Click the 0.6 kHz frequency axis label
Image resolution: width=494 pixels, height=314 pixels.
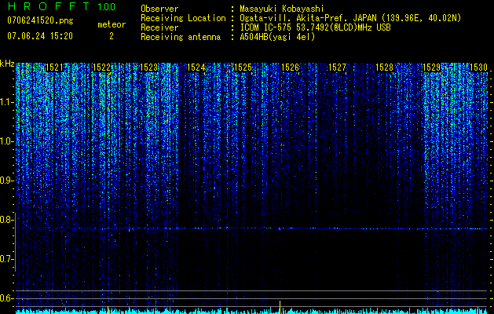pyautogui.click(x=6, y=298)
